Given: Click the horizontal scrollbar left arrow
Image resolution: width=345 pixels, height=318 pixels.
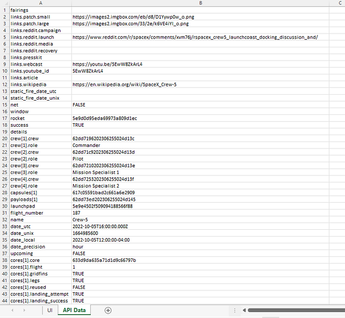Looking at the screenshot, I should click(x=244, y=310).
